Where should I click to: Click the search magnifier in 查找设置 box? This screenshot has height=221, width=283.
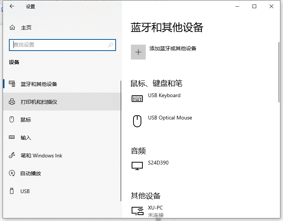tap(110, 45)
